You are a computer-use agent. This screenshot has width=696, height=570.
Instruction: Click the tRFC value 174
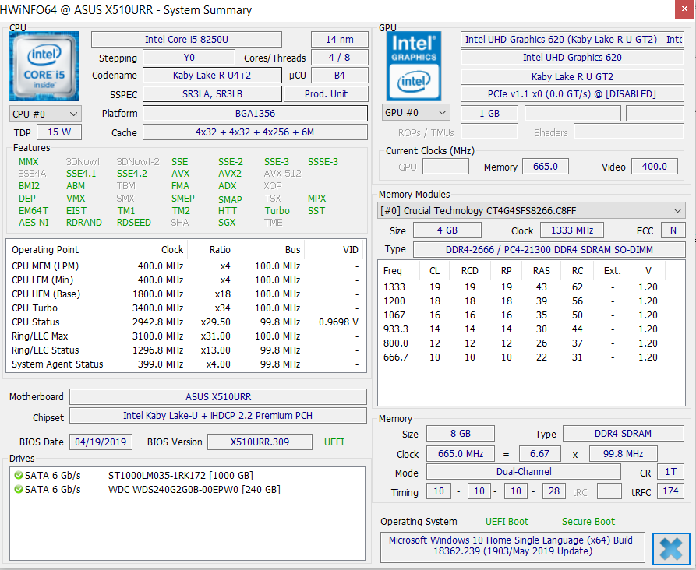tap(670, 491)
